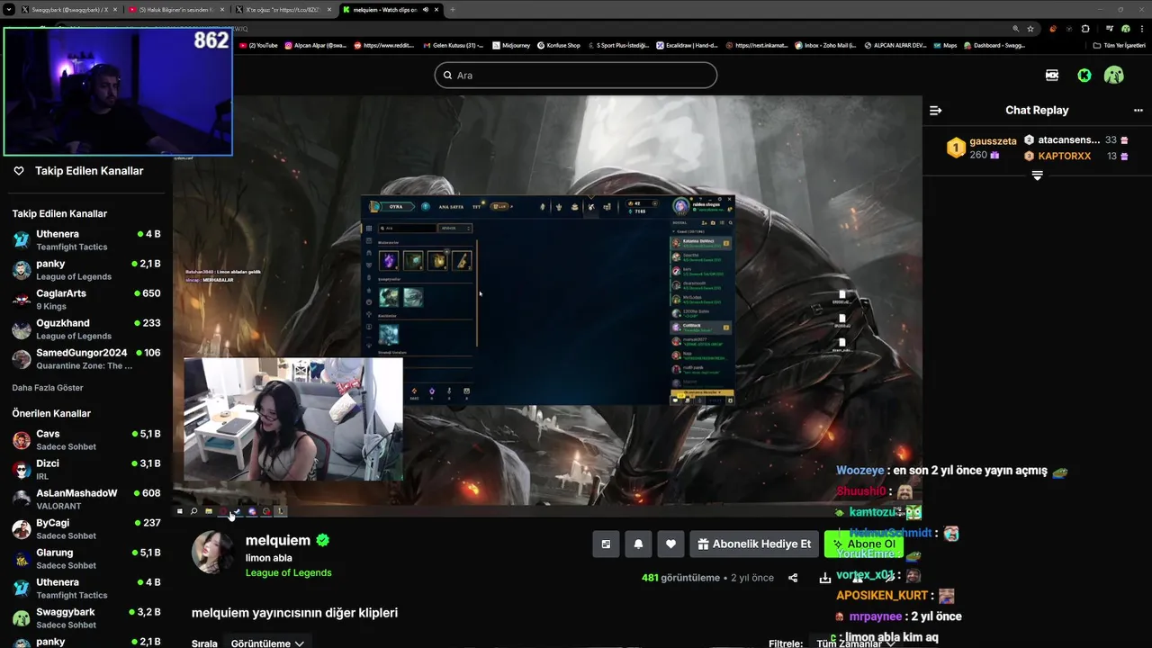Open SamedGungor2024 channel in sidebar
1152x648 pixels.
click(x=86, y=358)
